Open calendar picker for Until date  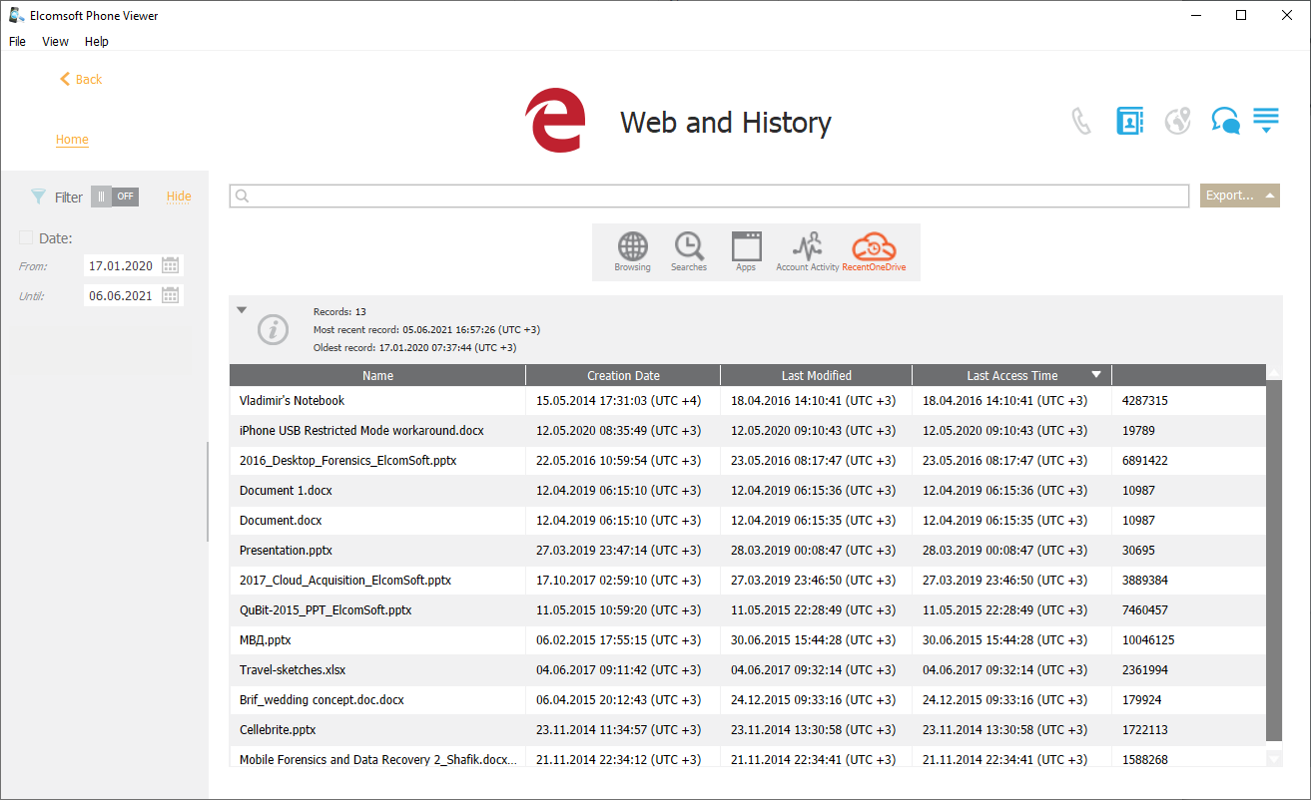click(x=171, y=296)
